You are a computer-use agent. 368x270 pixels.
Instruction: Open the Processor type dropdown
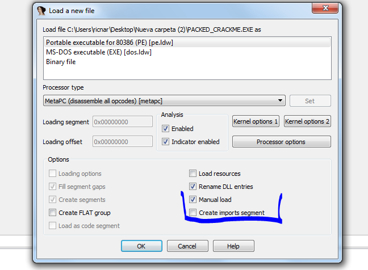pyautogui.click(x=164, y=101)
